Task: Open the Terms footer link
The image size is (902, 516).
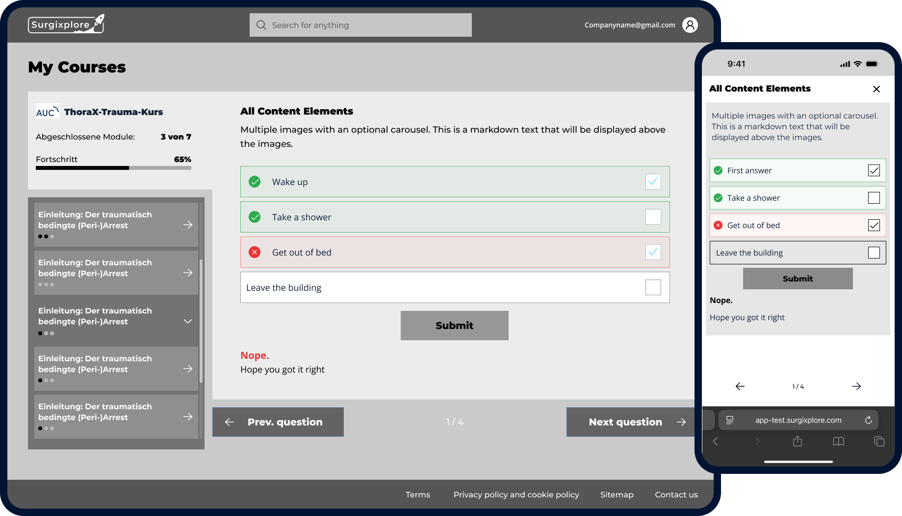Action: [x=418, y=494]
